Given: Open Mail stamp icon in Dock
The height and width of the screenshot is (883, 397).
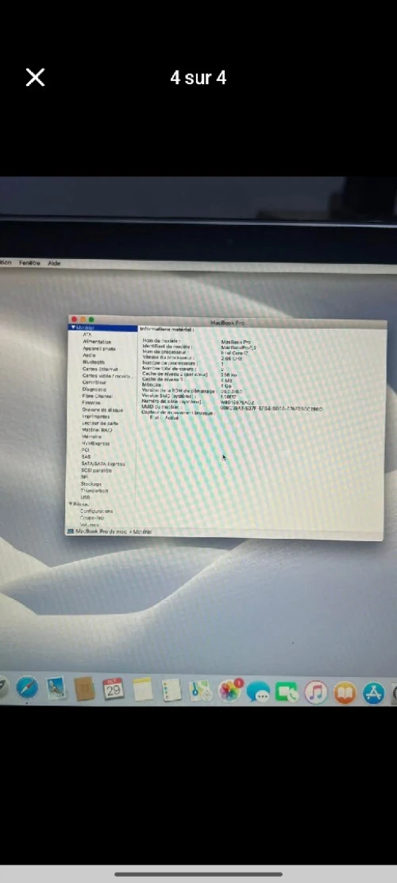Looking at the screenshot, I should pos(56,689).
